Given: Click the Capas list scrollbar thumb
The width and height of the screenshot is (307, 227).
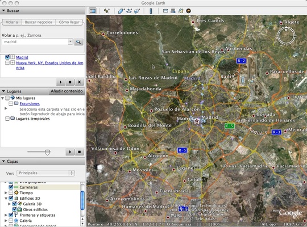Looking at the screenshot, I should (x=82, y=200).
